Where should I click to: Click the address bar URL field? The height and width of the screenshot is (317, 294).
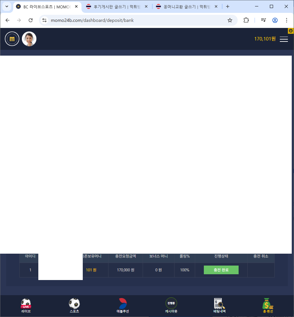pyautogui.click(x=135, y=20)
